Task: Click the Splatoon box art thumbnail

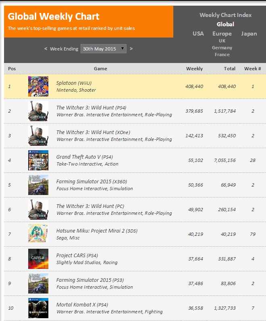Action: [38, 86]
